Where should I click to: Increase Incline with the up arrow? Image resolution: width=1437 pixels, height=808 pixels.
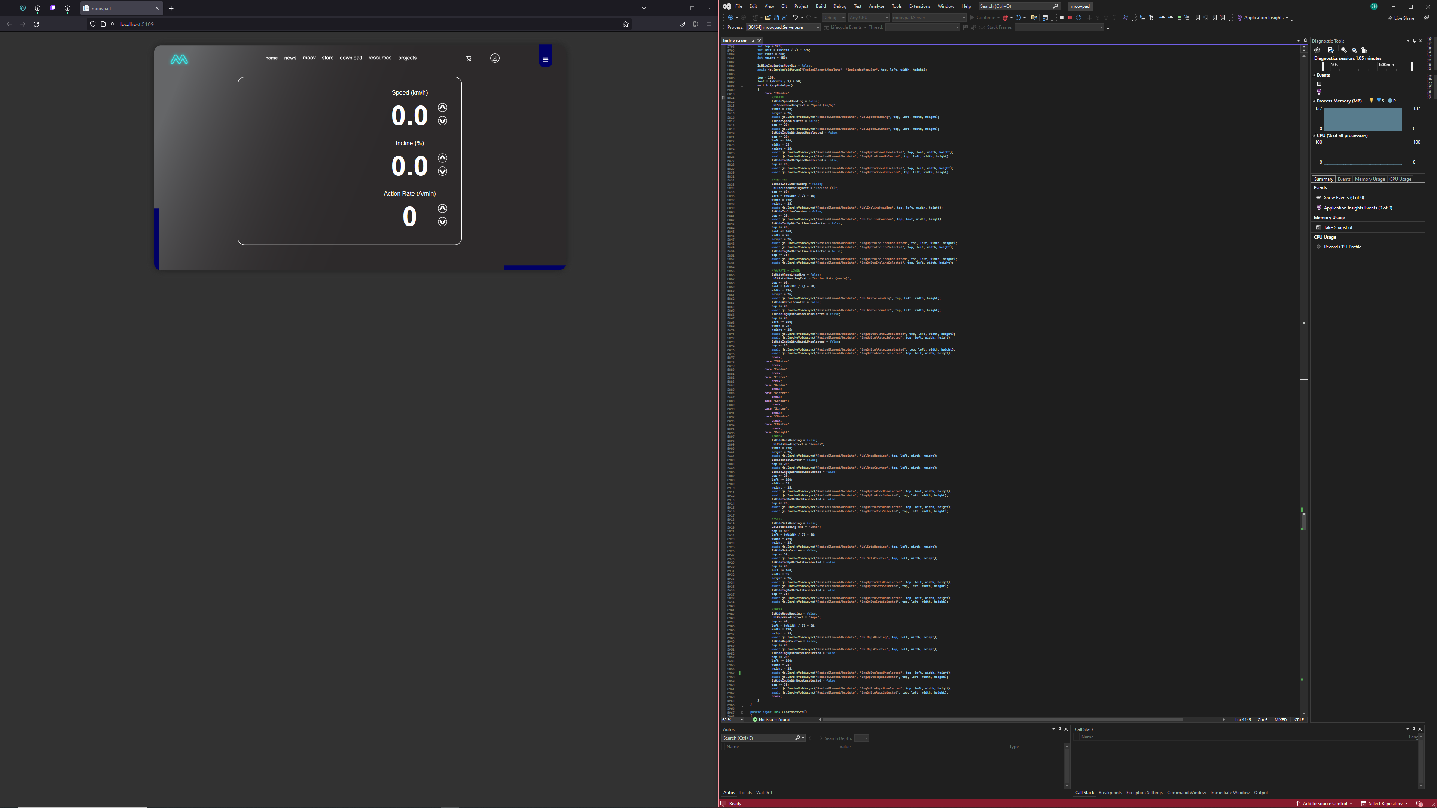click(x=442, y=158)
